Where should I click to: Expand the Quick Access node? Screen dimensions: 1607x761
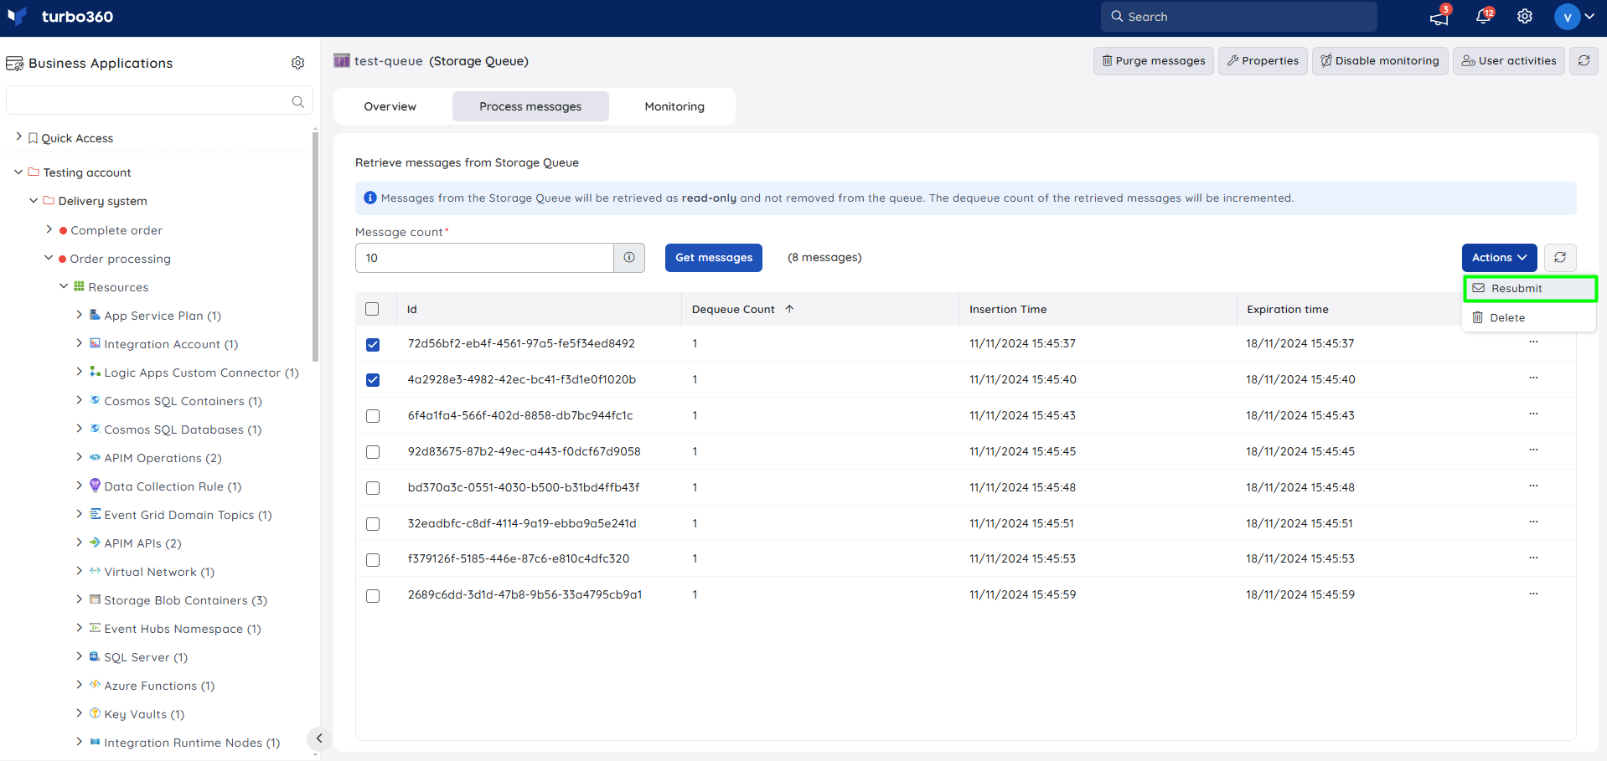click(x=18, y=136)
